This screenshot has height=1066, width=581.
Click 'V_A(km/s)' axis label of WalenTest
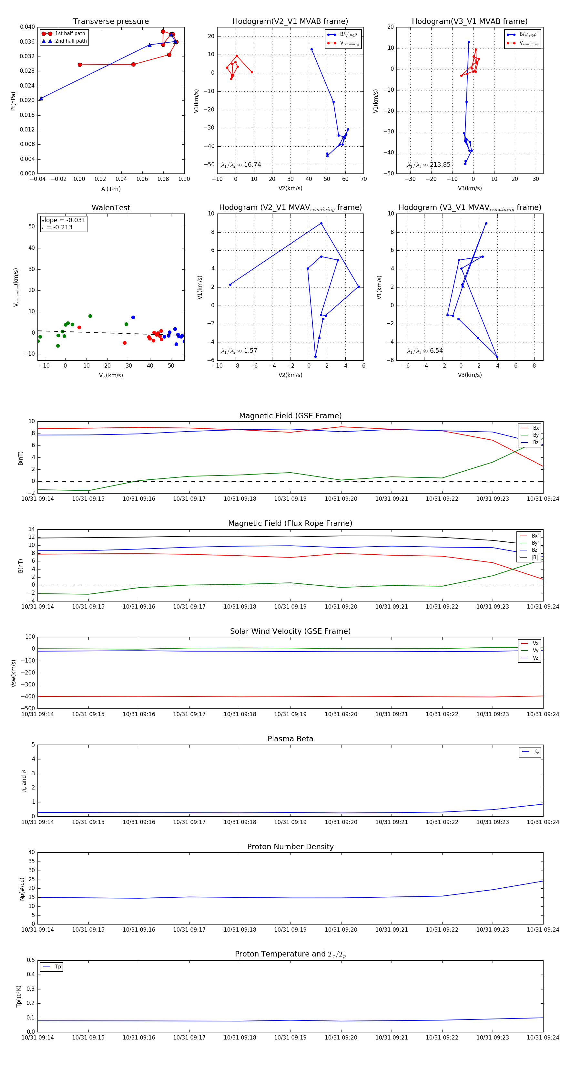pos(111,376)
